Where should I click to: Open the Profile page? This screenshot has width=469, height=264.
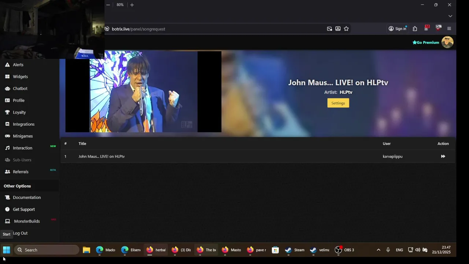[x=19, y=100]
